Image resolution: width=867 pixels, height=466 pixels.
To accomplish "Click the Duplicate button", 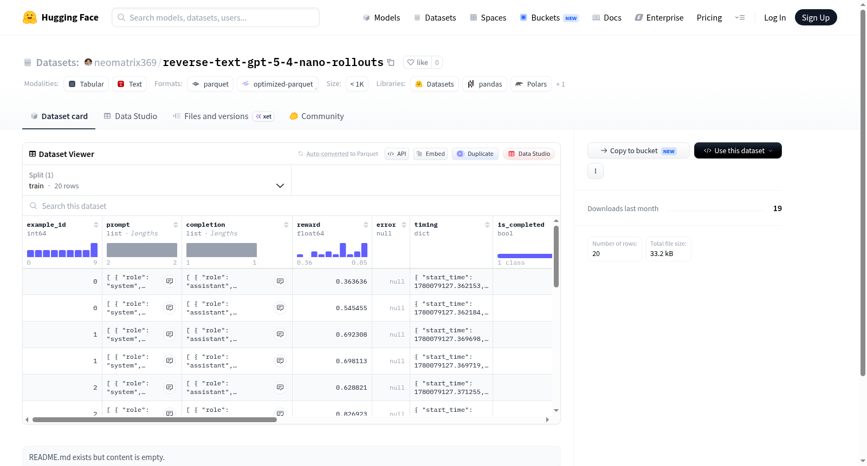I will pos(475,154).
